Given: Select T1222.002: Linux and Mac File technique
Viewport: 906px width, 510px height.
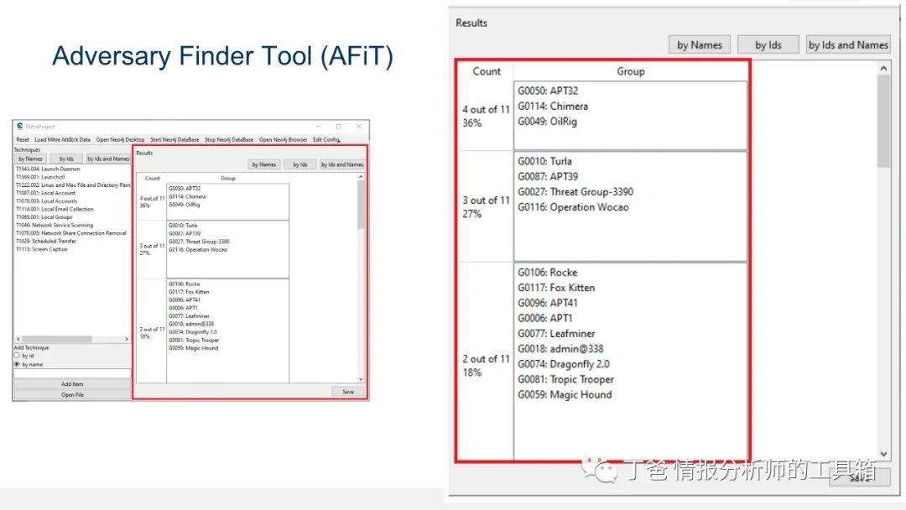Looking at the screenshot, I should click(73, 185).
